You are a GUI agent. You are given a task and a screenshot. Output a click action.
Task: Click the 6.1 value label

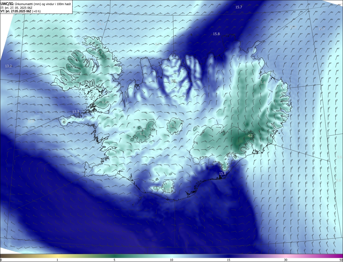[x=142, y=134]
